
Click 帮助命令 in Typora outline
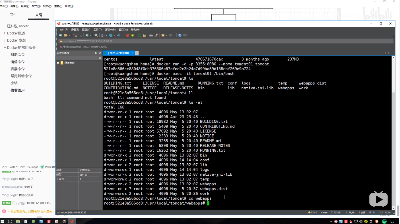[x=18, y=55]
